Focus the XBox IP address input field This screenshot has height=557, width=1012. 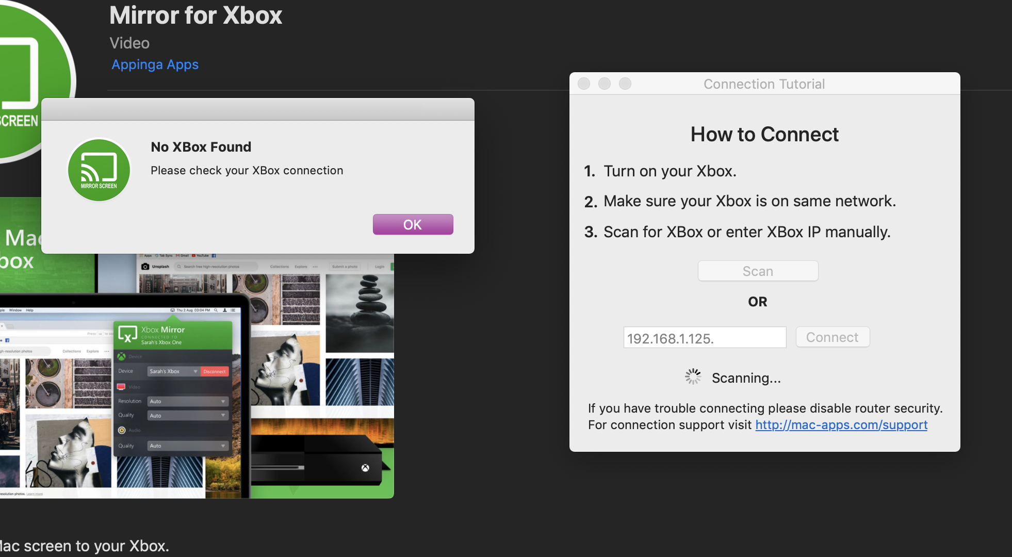[x=705, y=337]
